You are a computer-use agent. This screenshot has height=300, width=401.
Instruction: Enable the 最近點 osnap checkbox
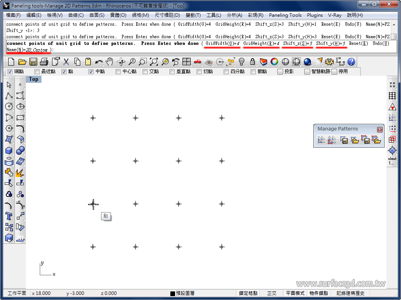point(37,72)
